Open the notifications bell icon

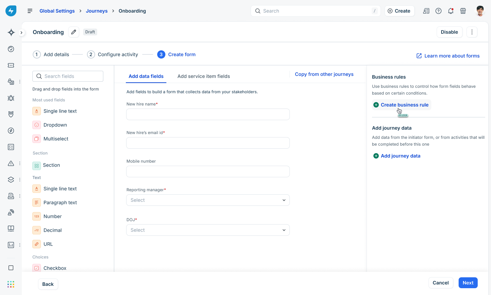pyautogui.click(x=451, y=11)
